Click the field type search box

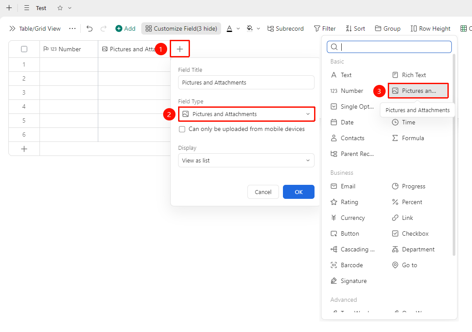point(389,47)
